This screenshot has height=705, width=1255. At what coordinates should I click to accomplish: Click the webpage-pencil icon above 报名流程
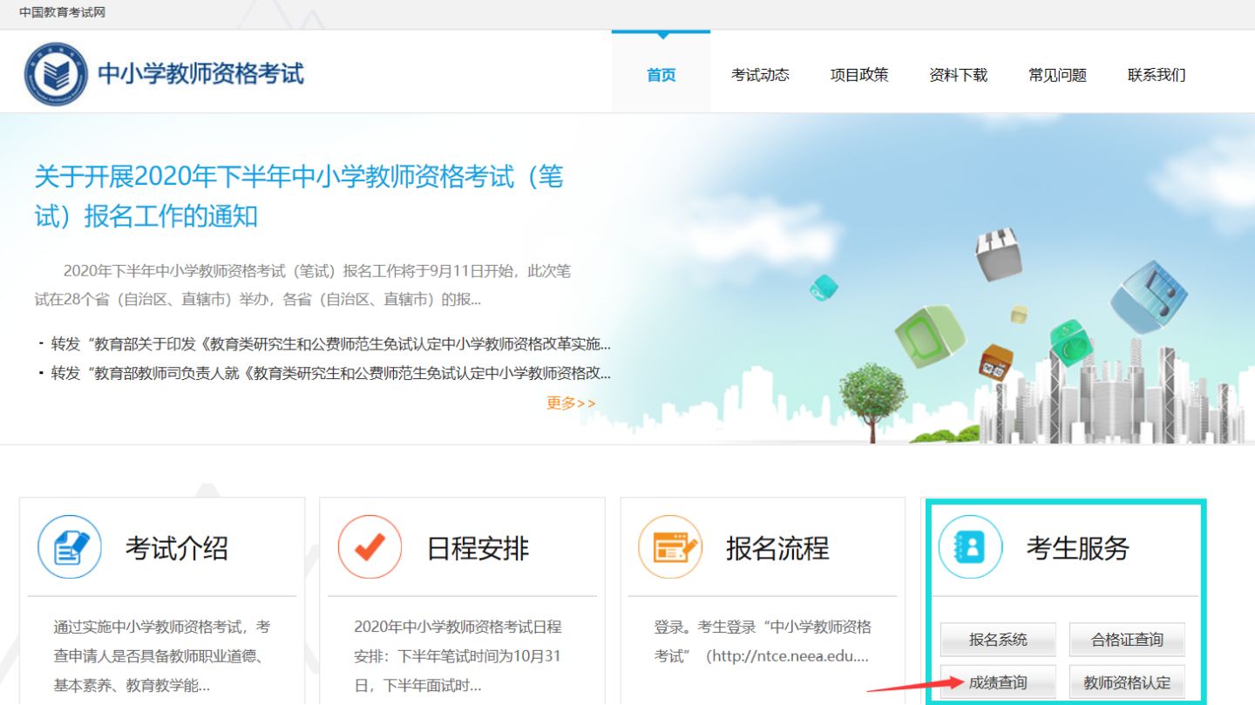pyautogui.click(x=672, y=546)
